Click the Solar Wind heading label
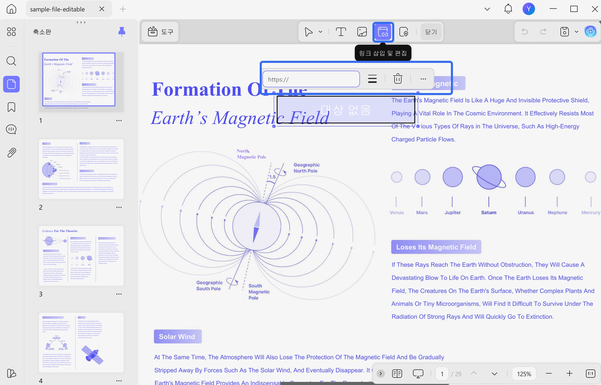This screenshot has width=601, height=385. click(x=178, y=337)
